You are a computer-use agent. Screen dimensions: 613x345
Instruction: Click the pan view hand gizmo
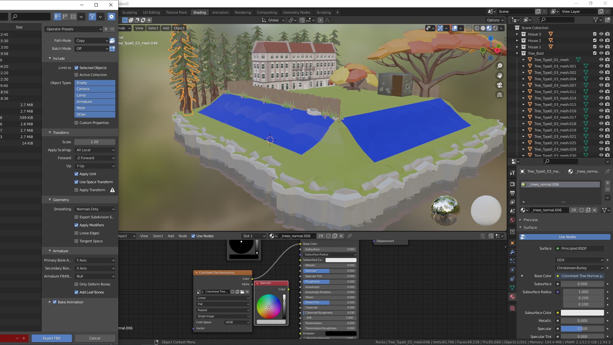(x=500, y=75)
